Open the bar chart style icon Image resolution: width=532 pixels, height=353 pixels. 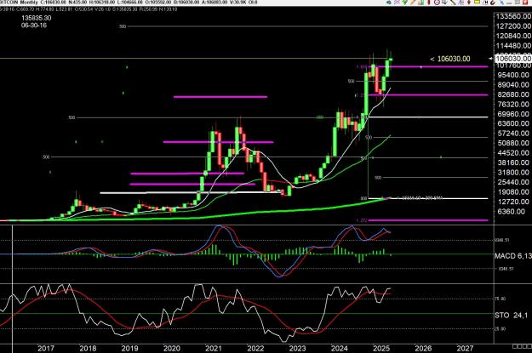click(x=420, y=2)
